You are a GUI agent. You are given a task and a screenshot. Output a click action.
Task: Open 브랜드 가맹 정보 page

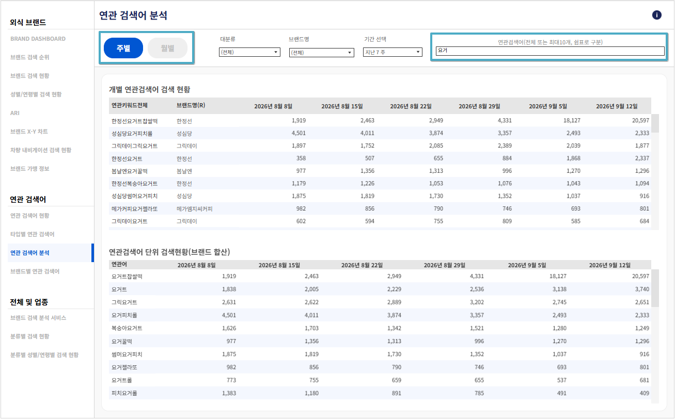(30, 169)
